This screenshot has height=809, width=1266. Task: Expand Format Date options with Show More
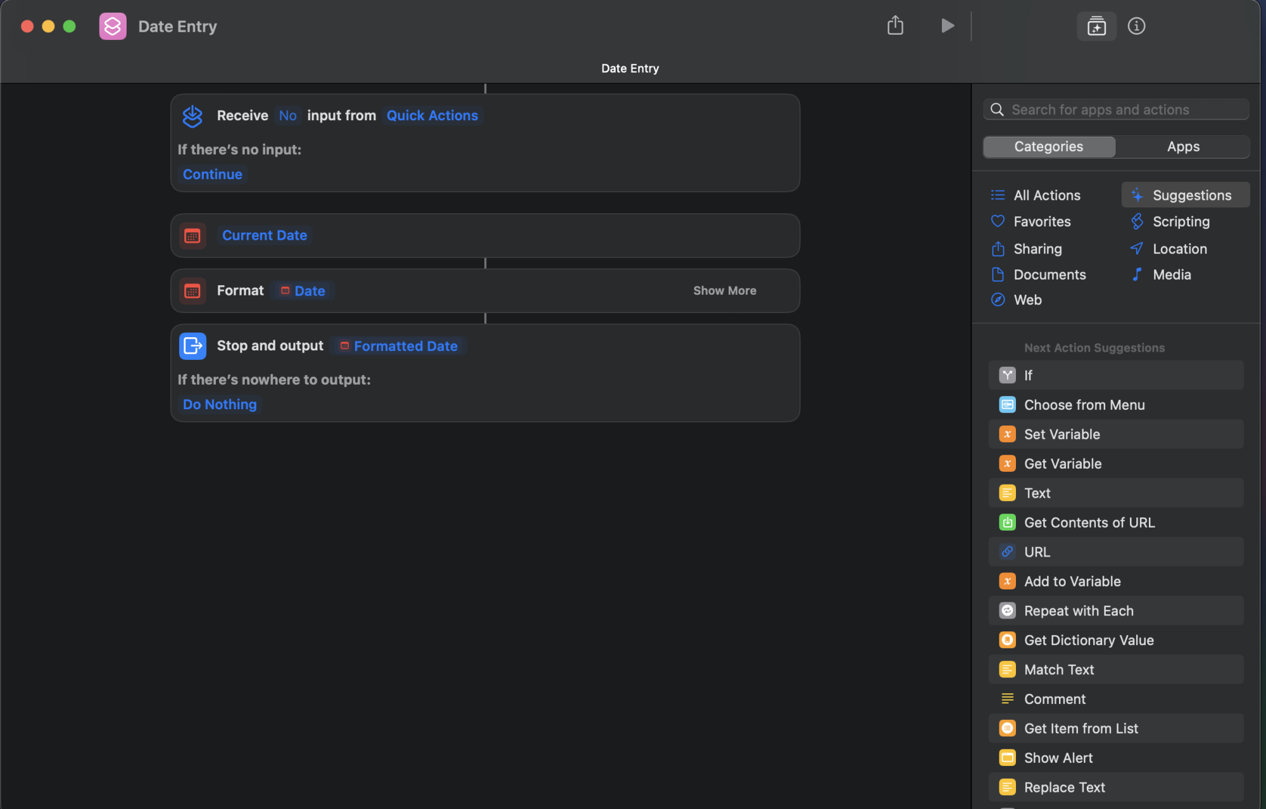pos(725,291)
